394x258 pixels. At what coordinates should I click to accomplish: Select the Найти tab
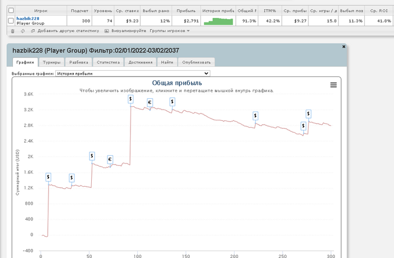tap(167, 62)
